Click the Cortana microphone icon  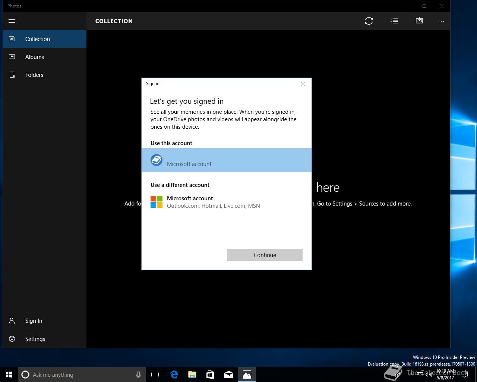(138, 375)
